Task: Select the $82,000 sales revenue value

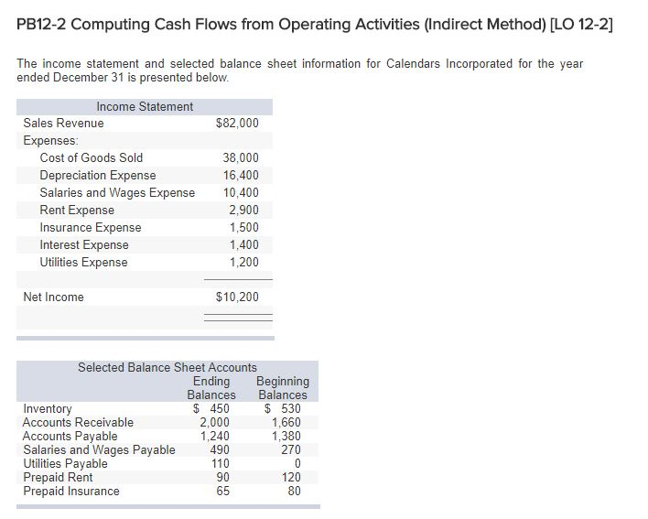Action: 237,124
